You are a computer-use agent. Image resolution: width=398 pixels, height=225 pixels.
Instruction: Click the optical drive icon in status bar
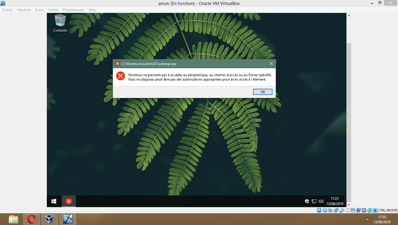point(325,210)
